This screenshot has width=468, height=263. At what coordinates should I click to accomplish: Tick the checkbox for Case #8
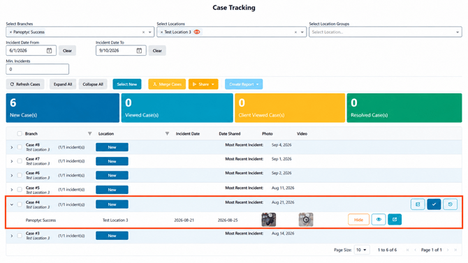(20, 147)
